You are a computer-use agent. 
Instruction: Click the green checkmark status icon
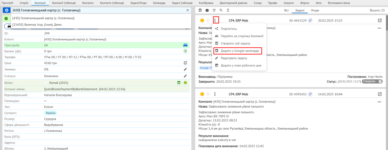point(6,19)
